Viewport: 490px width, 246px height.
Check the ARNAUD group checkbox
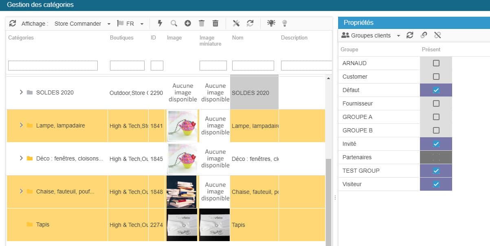436,63
